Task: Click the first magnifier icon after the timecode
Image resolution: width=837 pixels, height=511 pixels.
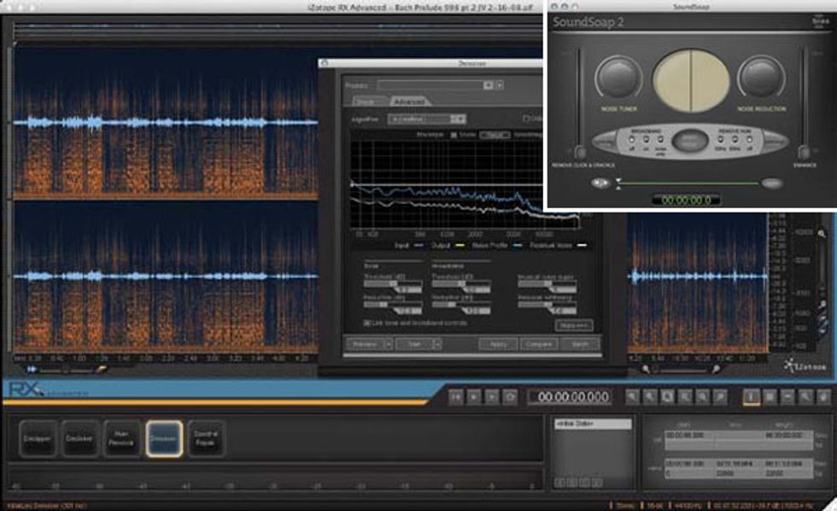Action: [632, 397]
